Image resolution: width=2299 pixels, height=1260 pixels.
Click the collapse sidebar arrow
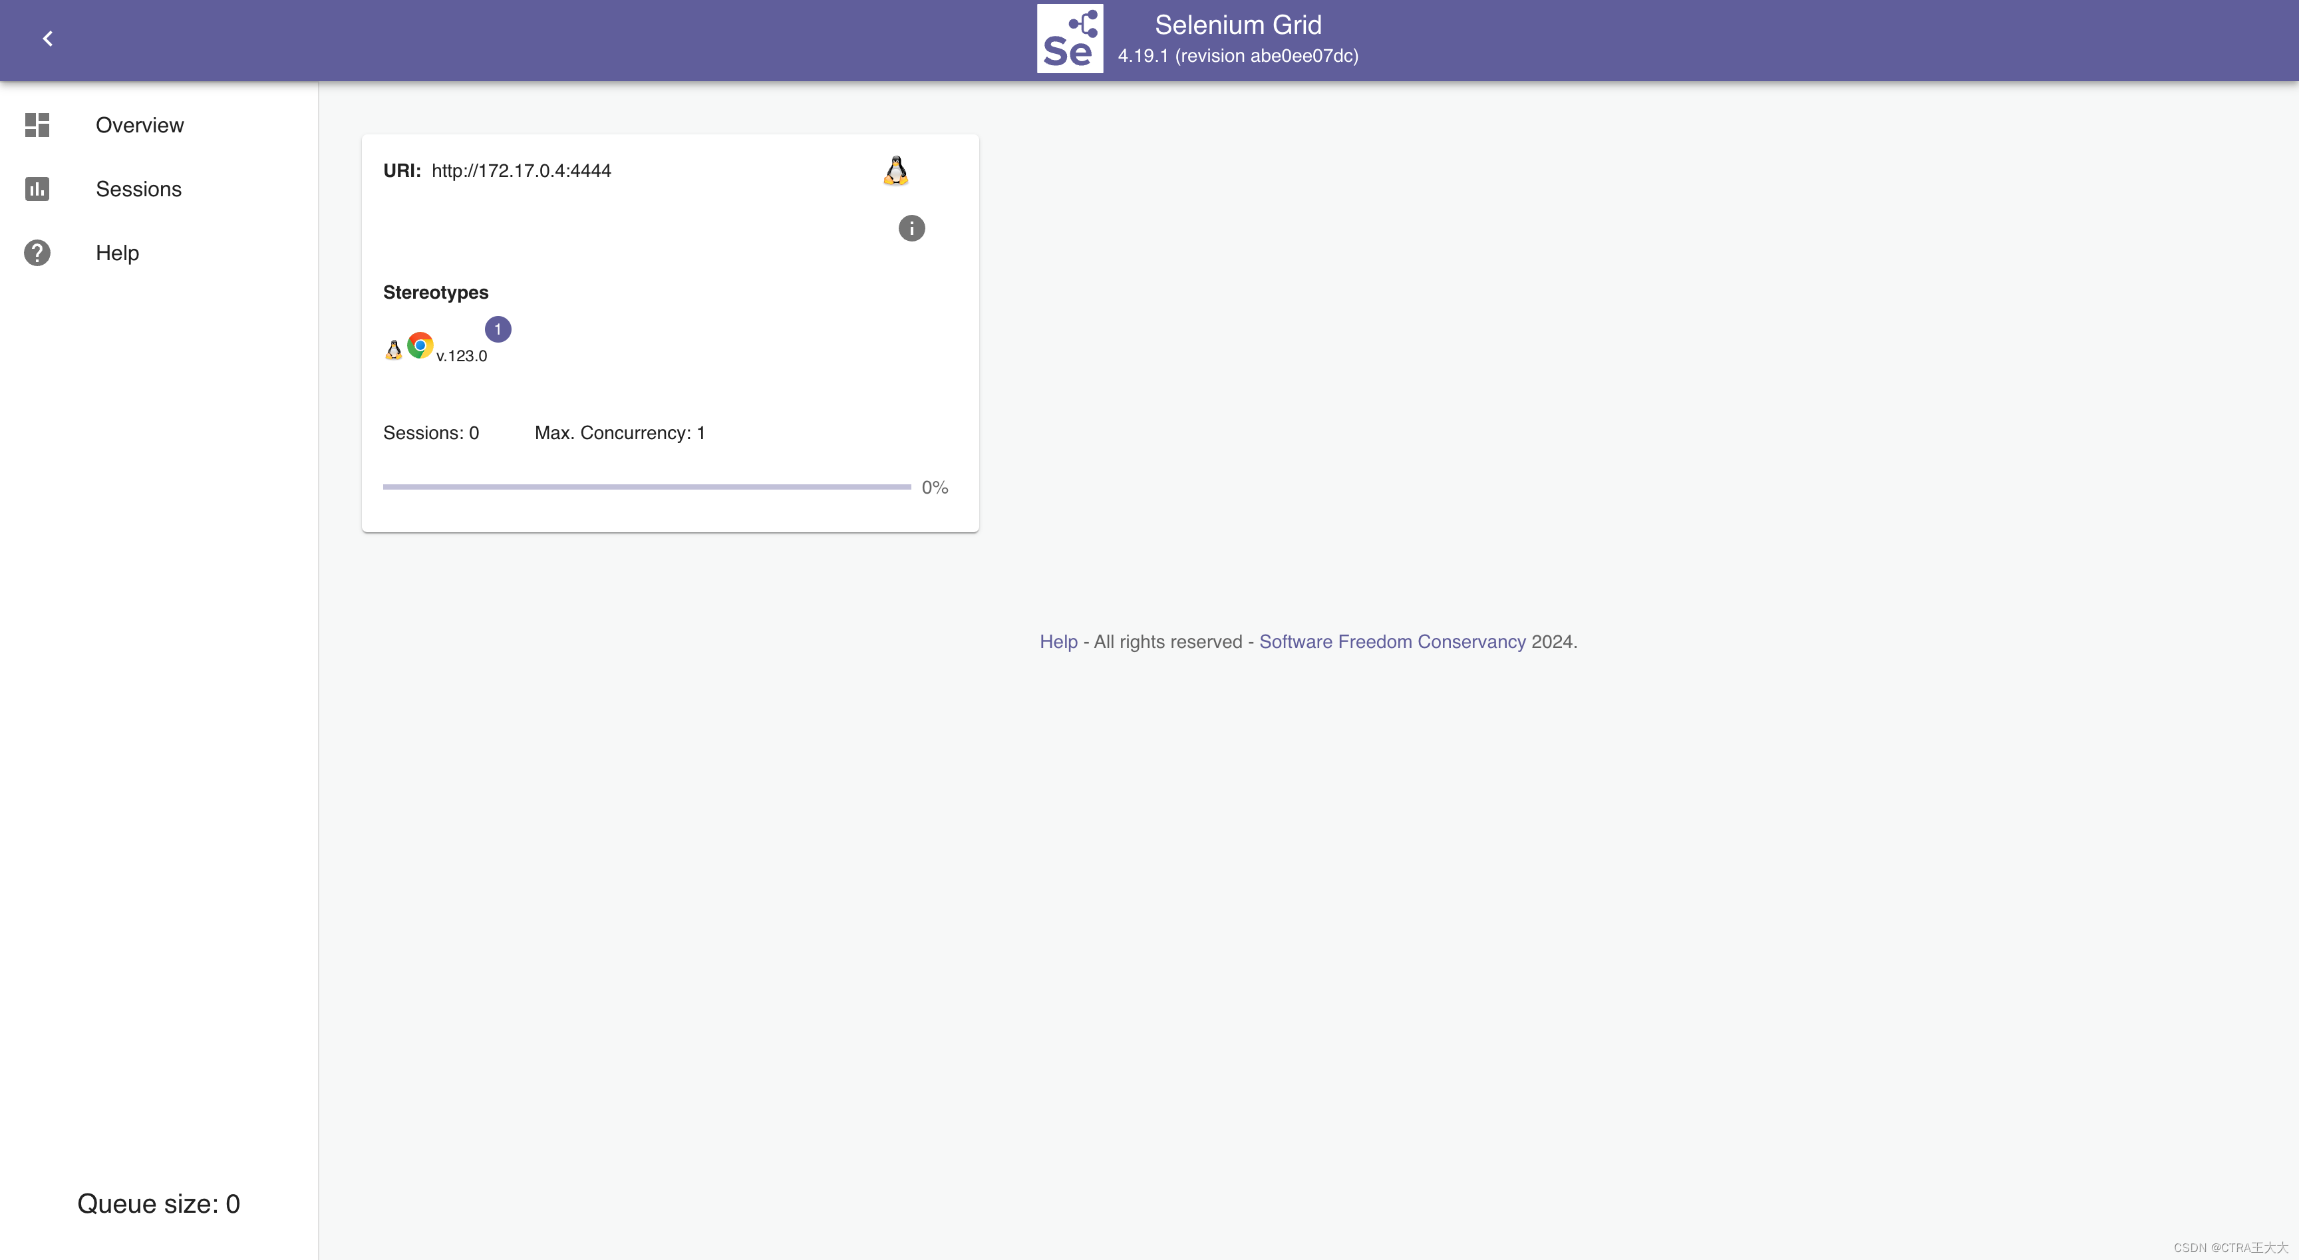click(47, 39)
